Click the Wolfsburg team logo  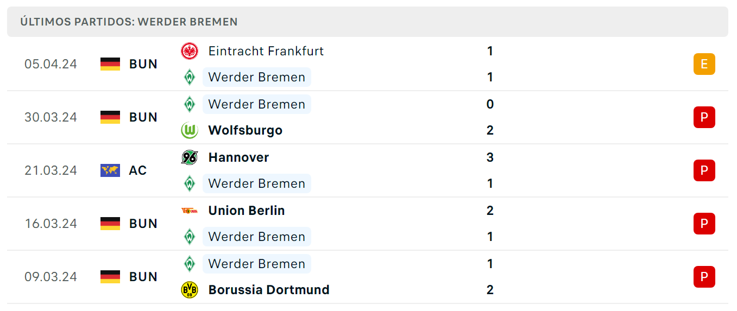pyautogui.click(x=190, y=130)
